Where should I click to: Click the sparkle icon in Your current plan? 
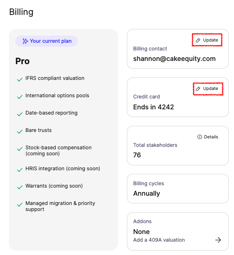pos(25,41)
